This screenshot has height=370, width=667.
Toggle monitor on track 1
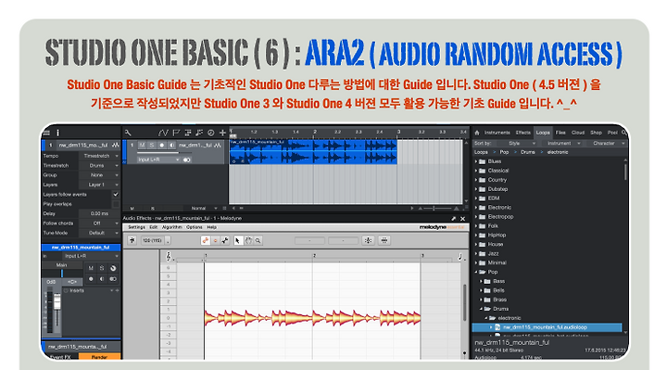(172, 146)
